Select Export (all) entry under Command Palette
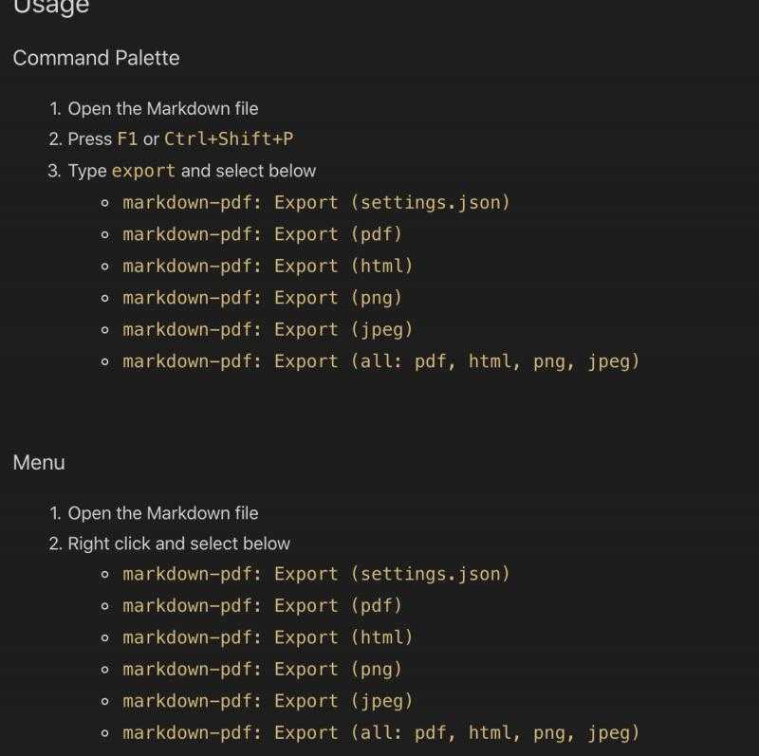 381,362
